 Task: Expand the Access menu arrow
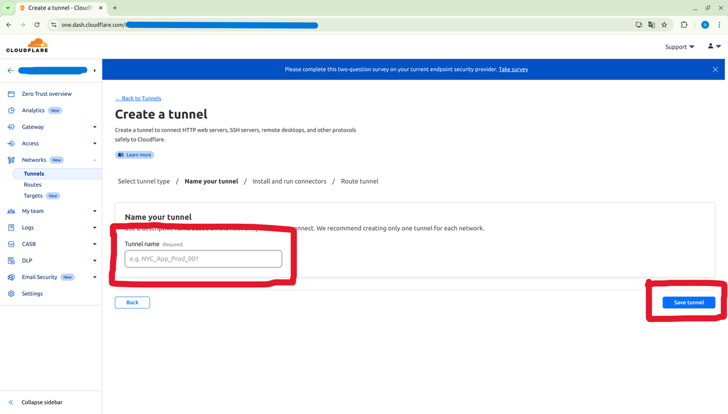(x=95, y=144)
